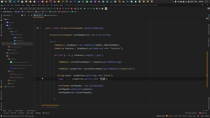Image resolution: width=210 pixels, height=118 pixels.
Task: Open the Logcat tool window button
Action: (30, 113)
